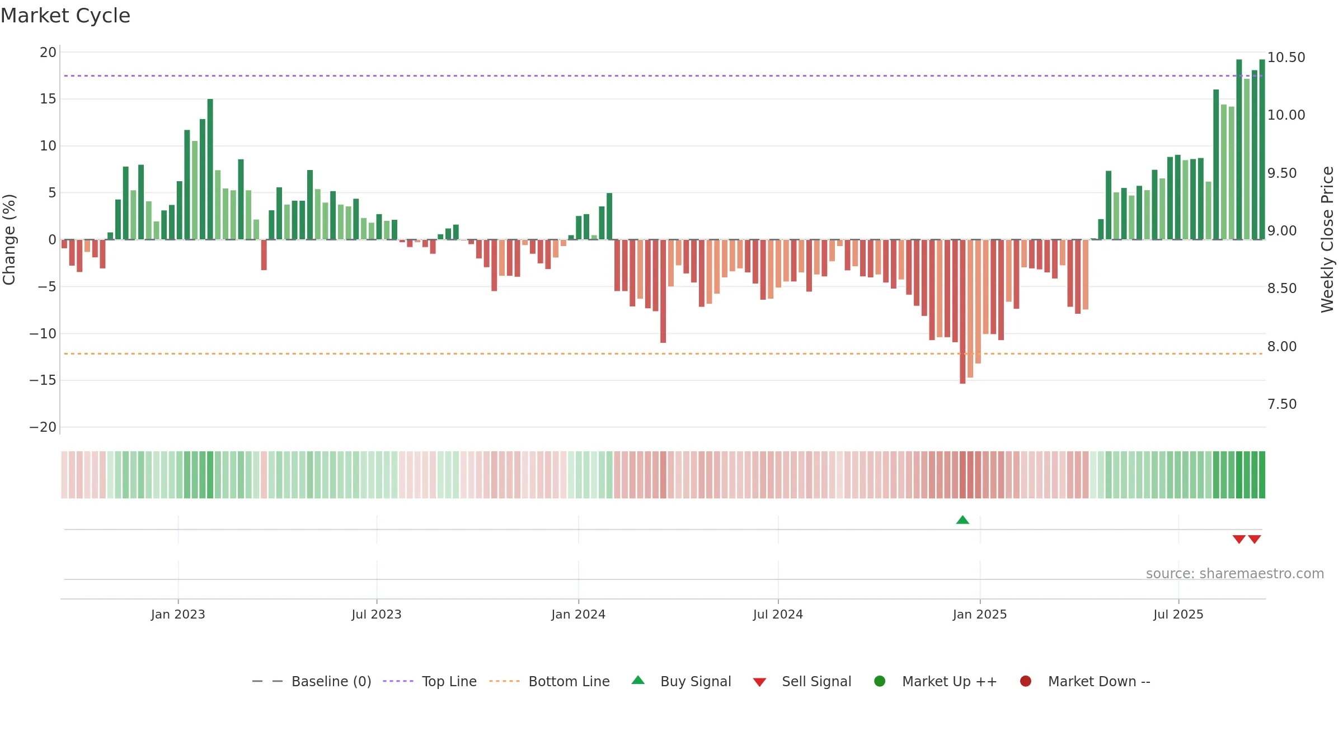This screenshot has height=755, width=1343.
Task: Click the Jul 2025 axis label
Action: 1178,614
